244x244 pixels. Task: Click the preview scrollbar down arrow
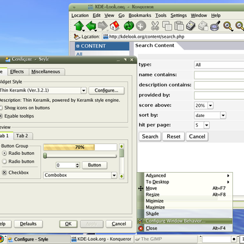121,176
